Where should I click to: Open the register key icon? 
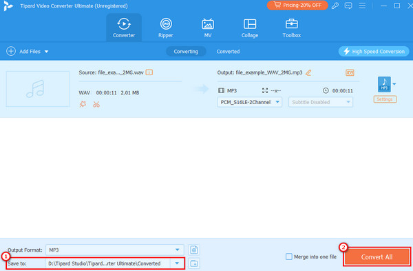[x=335, y=6]
